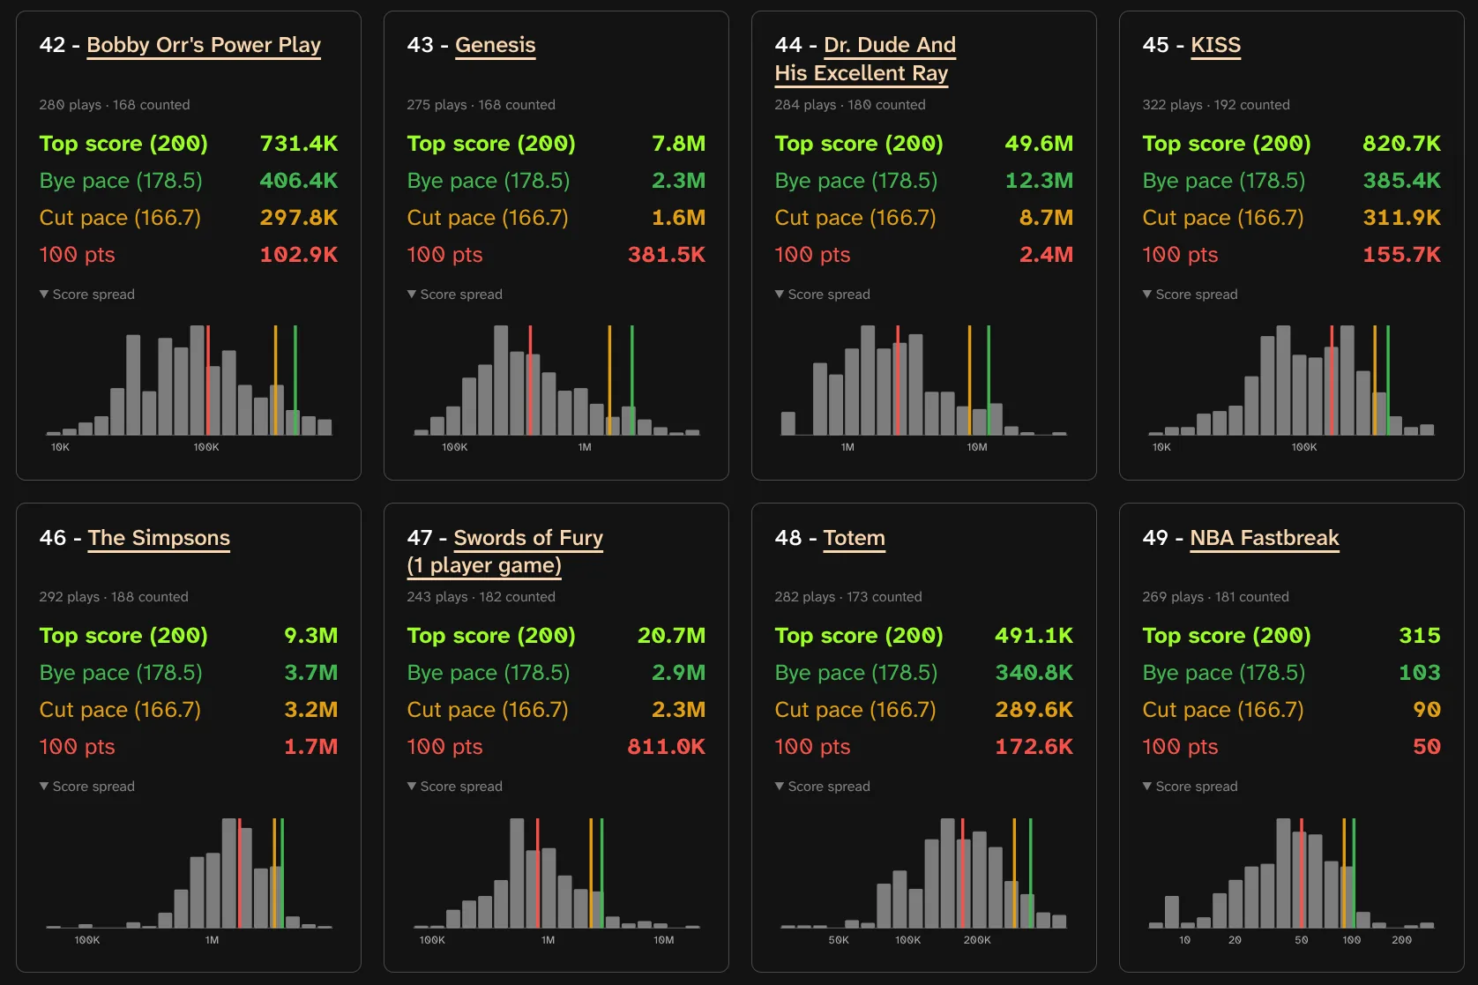Click "322 plays · 192 counted" text
Viewport: 1478px width, 985px height.
pyautogui.click(x=1216, y=105)
